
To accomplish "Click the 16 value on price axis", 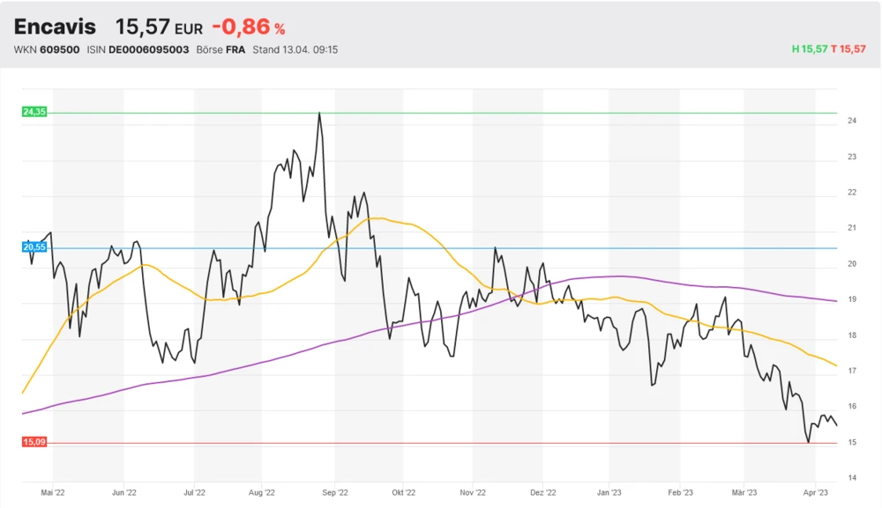I will point(852,407).
